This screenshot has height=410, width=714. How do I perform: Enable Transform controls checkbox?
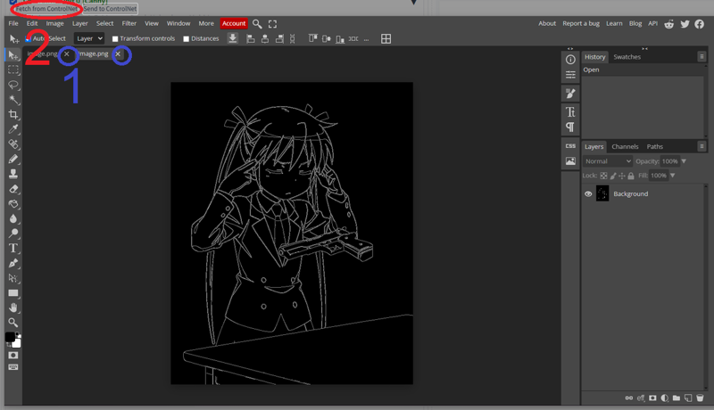(x=115, y=39)
